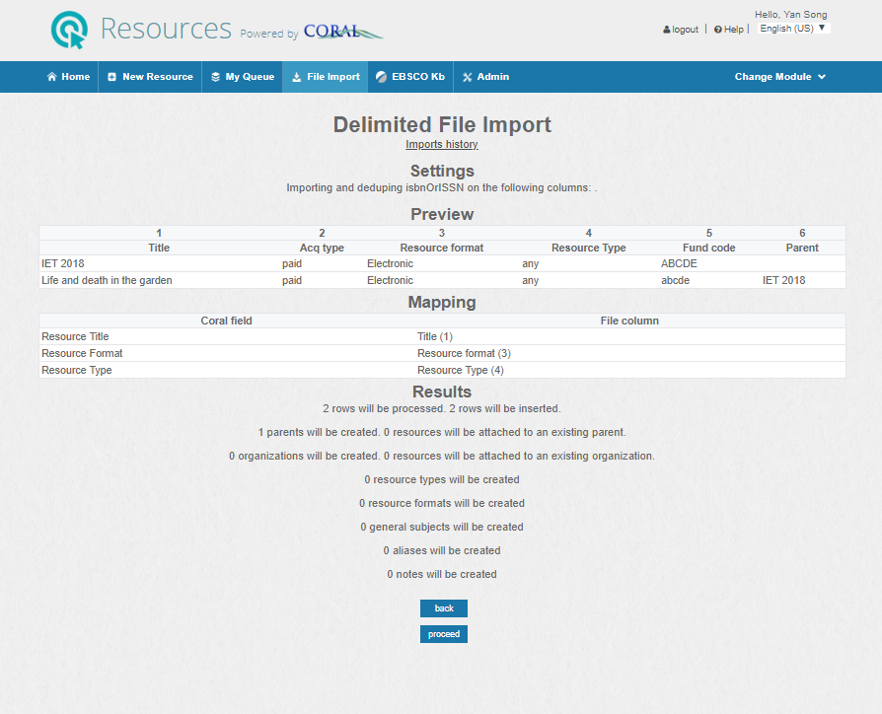882x714 pixels.
Task: Click the Resources title text
Action: pyautogui.click(x=166, y=29)
